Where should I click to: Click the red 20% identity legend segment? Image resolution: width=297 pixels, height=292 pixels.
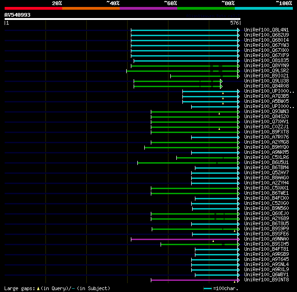(33, 8)
